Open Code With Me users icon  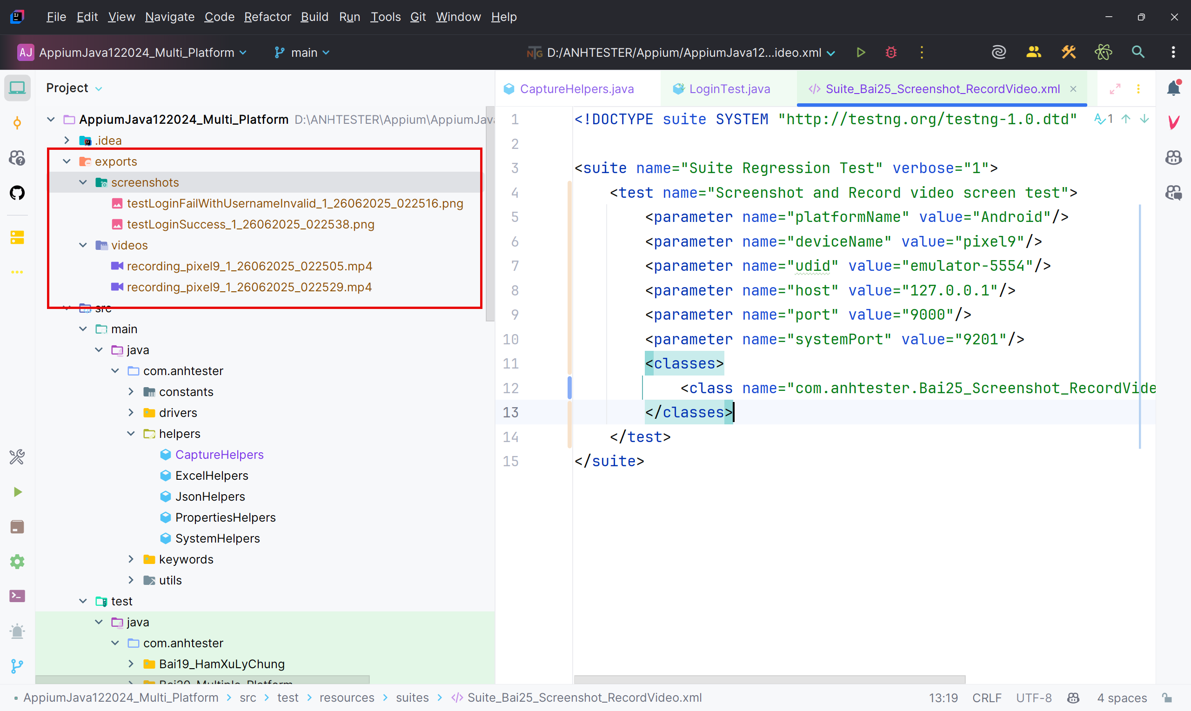[x=1033, y=52]
